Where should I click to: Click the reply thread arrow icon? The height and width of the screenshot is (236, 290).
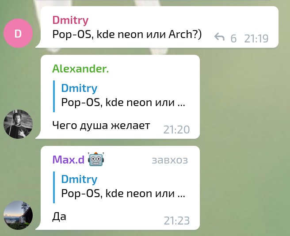[x=220, y=37]
